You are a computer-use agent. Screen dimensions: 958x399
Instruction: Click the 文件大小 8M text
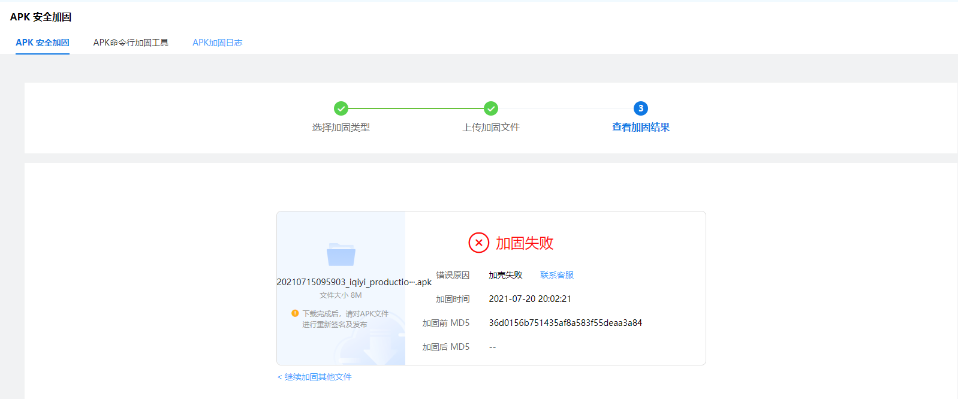point(341,295)
